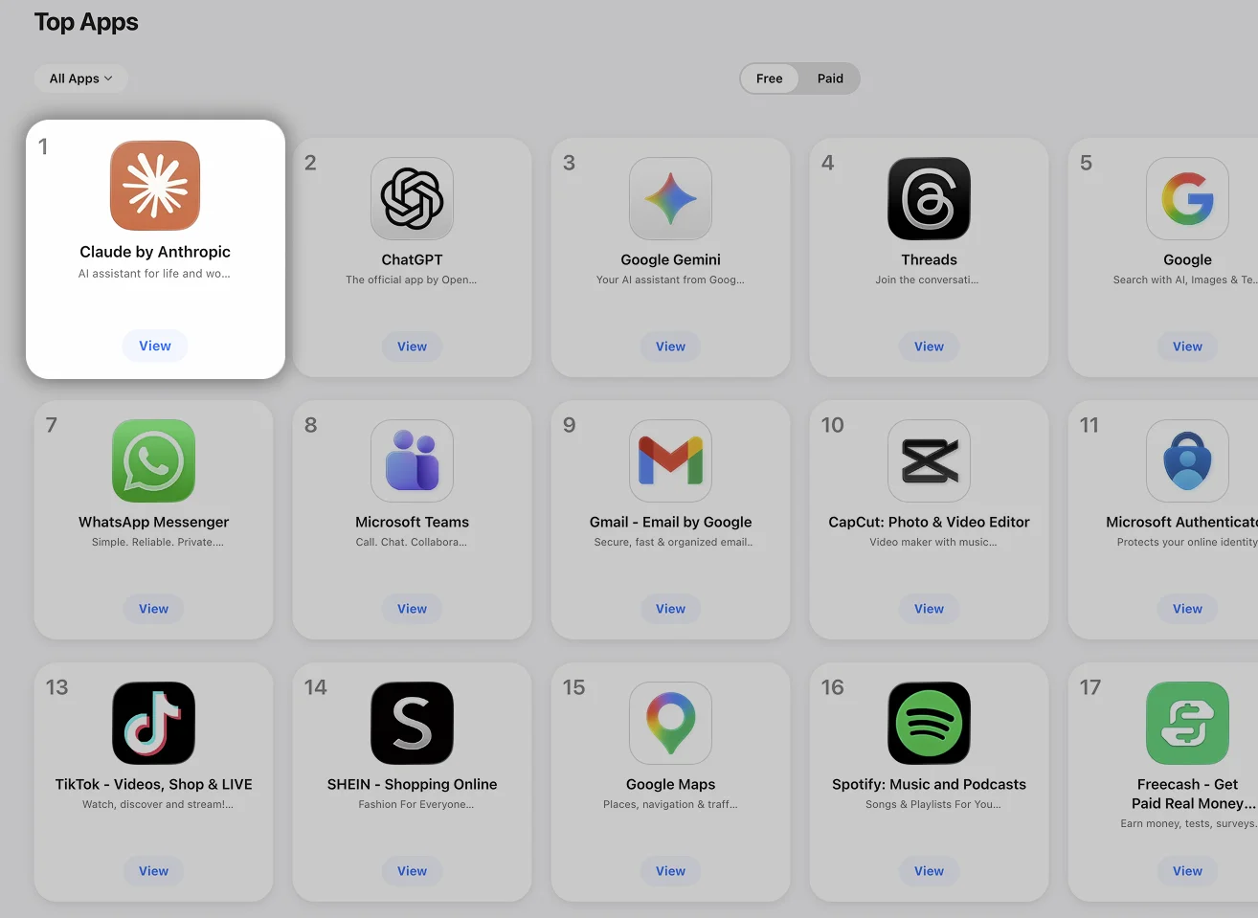
Task: Select the 'Microsoft Teams' app title
Action: point(412,522)
